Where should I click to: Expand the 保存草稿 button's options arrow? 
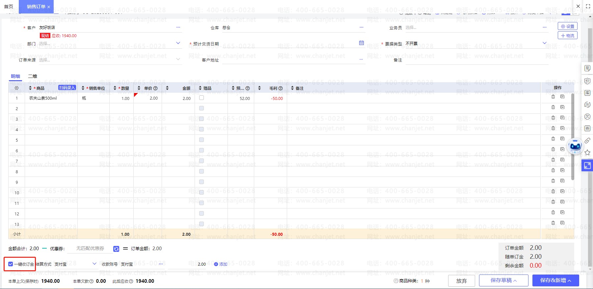[x=515, y=281]
